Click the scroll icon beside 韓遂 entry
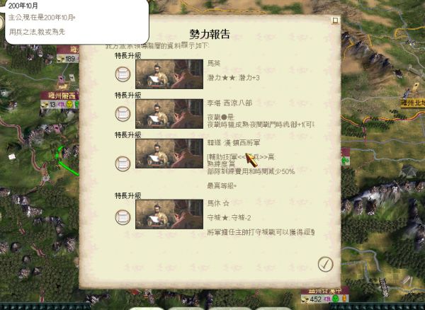 tap(123, 163)
